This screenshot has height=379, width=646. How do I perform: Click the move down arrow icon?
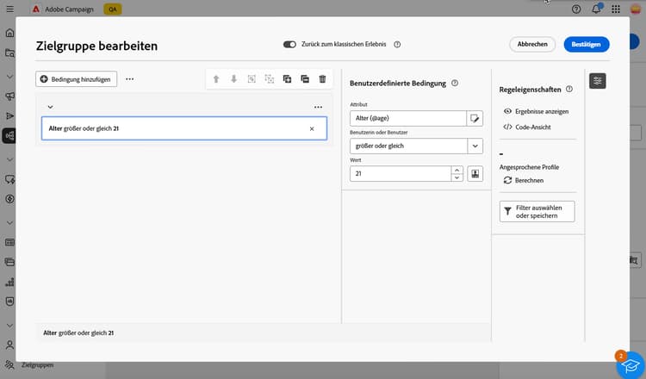[233, 79]
